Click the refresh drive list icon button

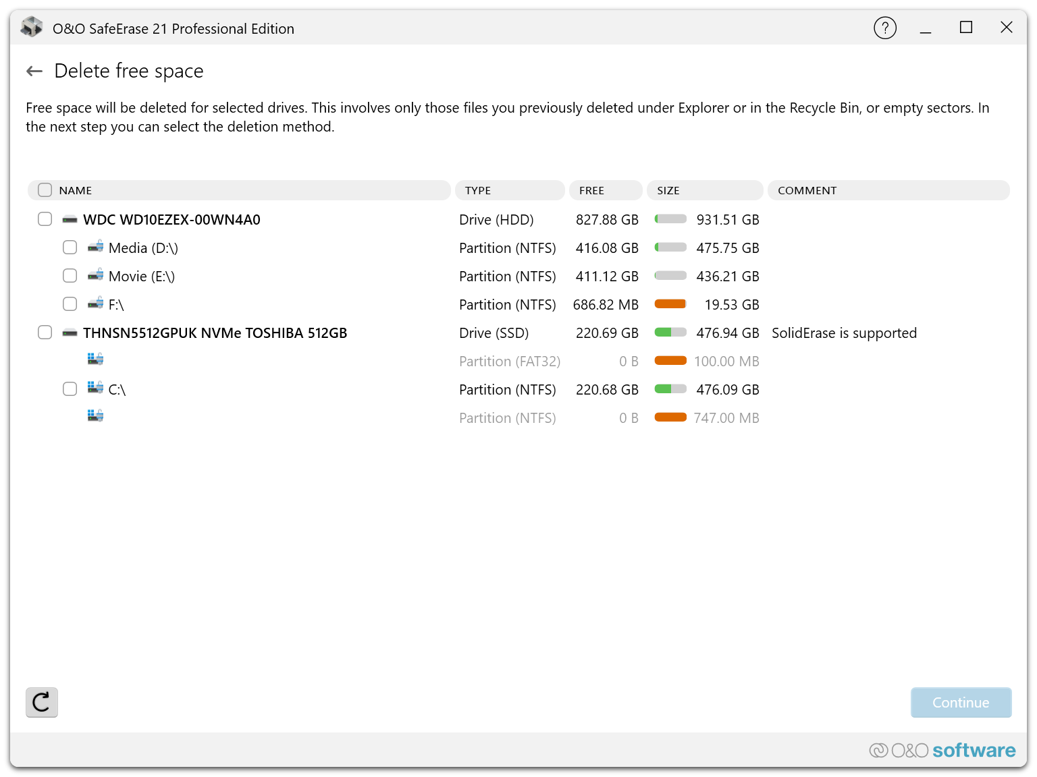42,702
